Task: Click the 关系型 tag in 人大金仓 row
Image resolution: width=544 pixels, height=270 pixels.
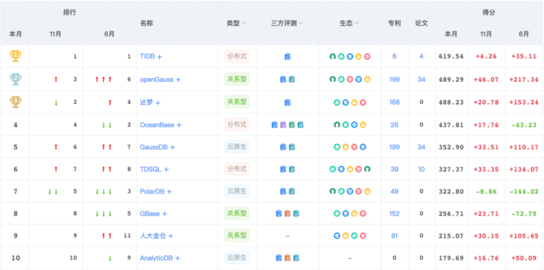Action: [x=237, y=236]
